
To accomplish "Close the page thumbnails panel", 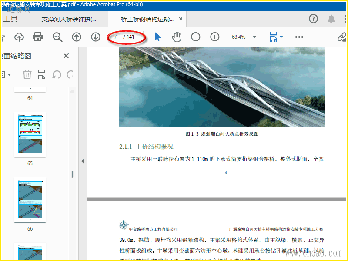I will pyautogui.click(x=66, y=56).
